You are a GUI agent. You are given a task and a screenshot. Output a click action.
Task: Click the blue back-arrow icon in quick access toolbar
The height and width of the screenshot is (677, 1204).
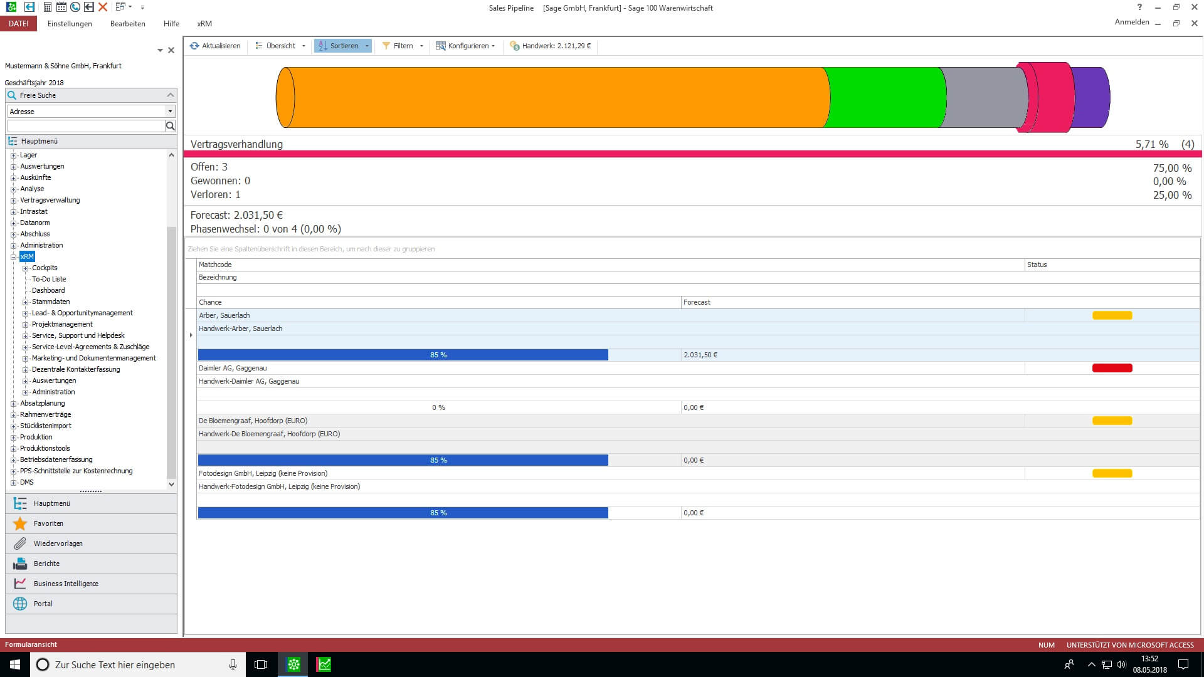[29, 8]
